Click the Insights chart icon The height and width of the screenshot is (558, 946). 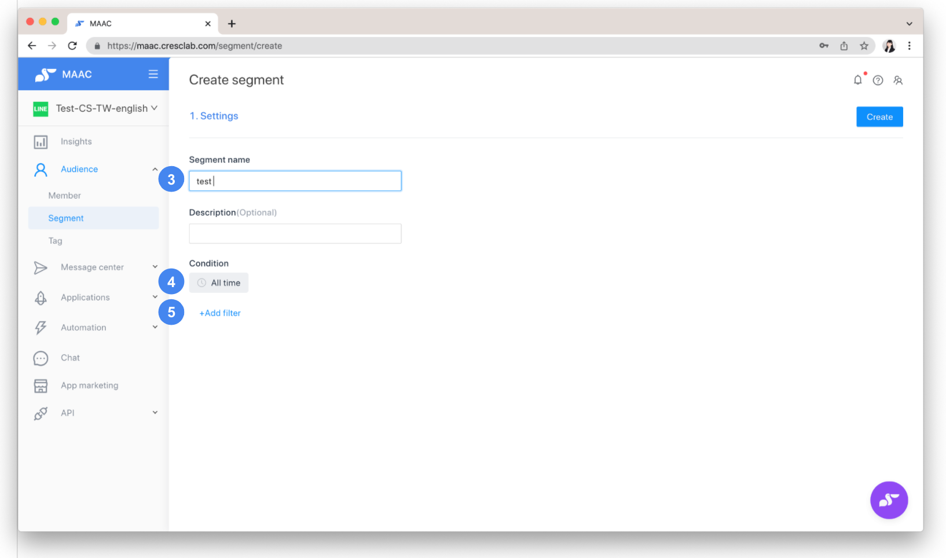tap(41, 142)
